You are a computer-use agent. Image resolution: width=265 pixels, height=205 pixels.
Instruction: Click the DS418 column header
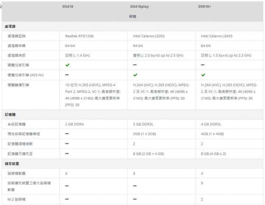click(x=68, y=7)
